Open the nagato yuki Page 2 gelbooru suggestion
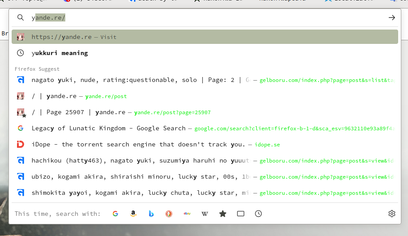The width and height of the screenshot is (408, 236). click(x=205, y=80)
